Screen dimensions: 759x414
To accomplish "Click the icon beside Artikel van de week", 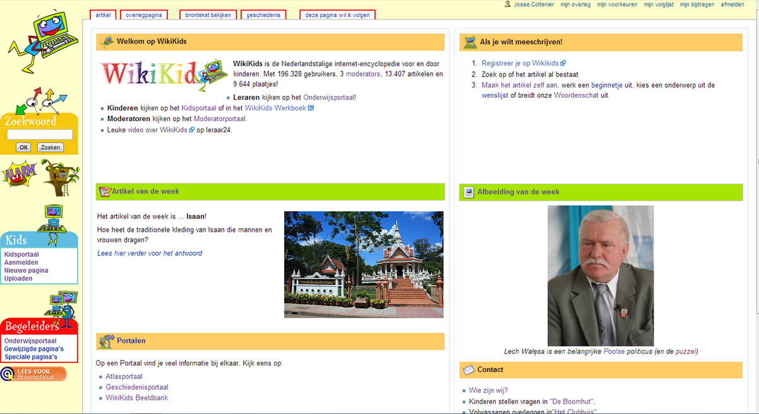I will tap(105, 192).
